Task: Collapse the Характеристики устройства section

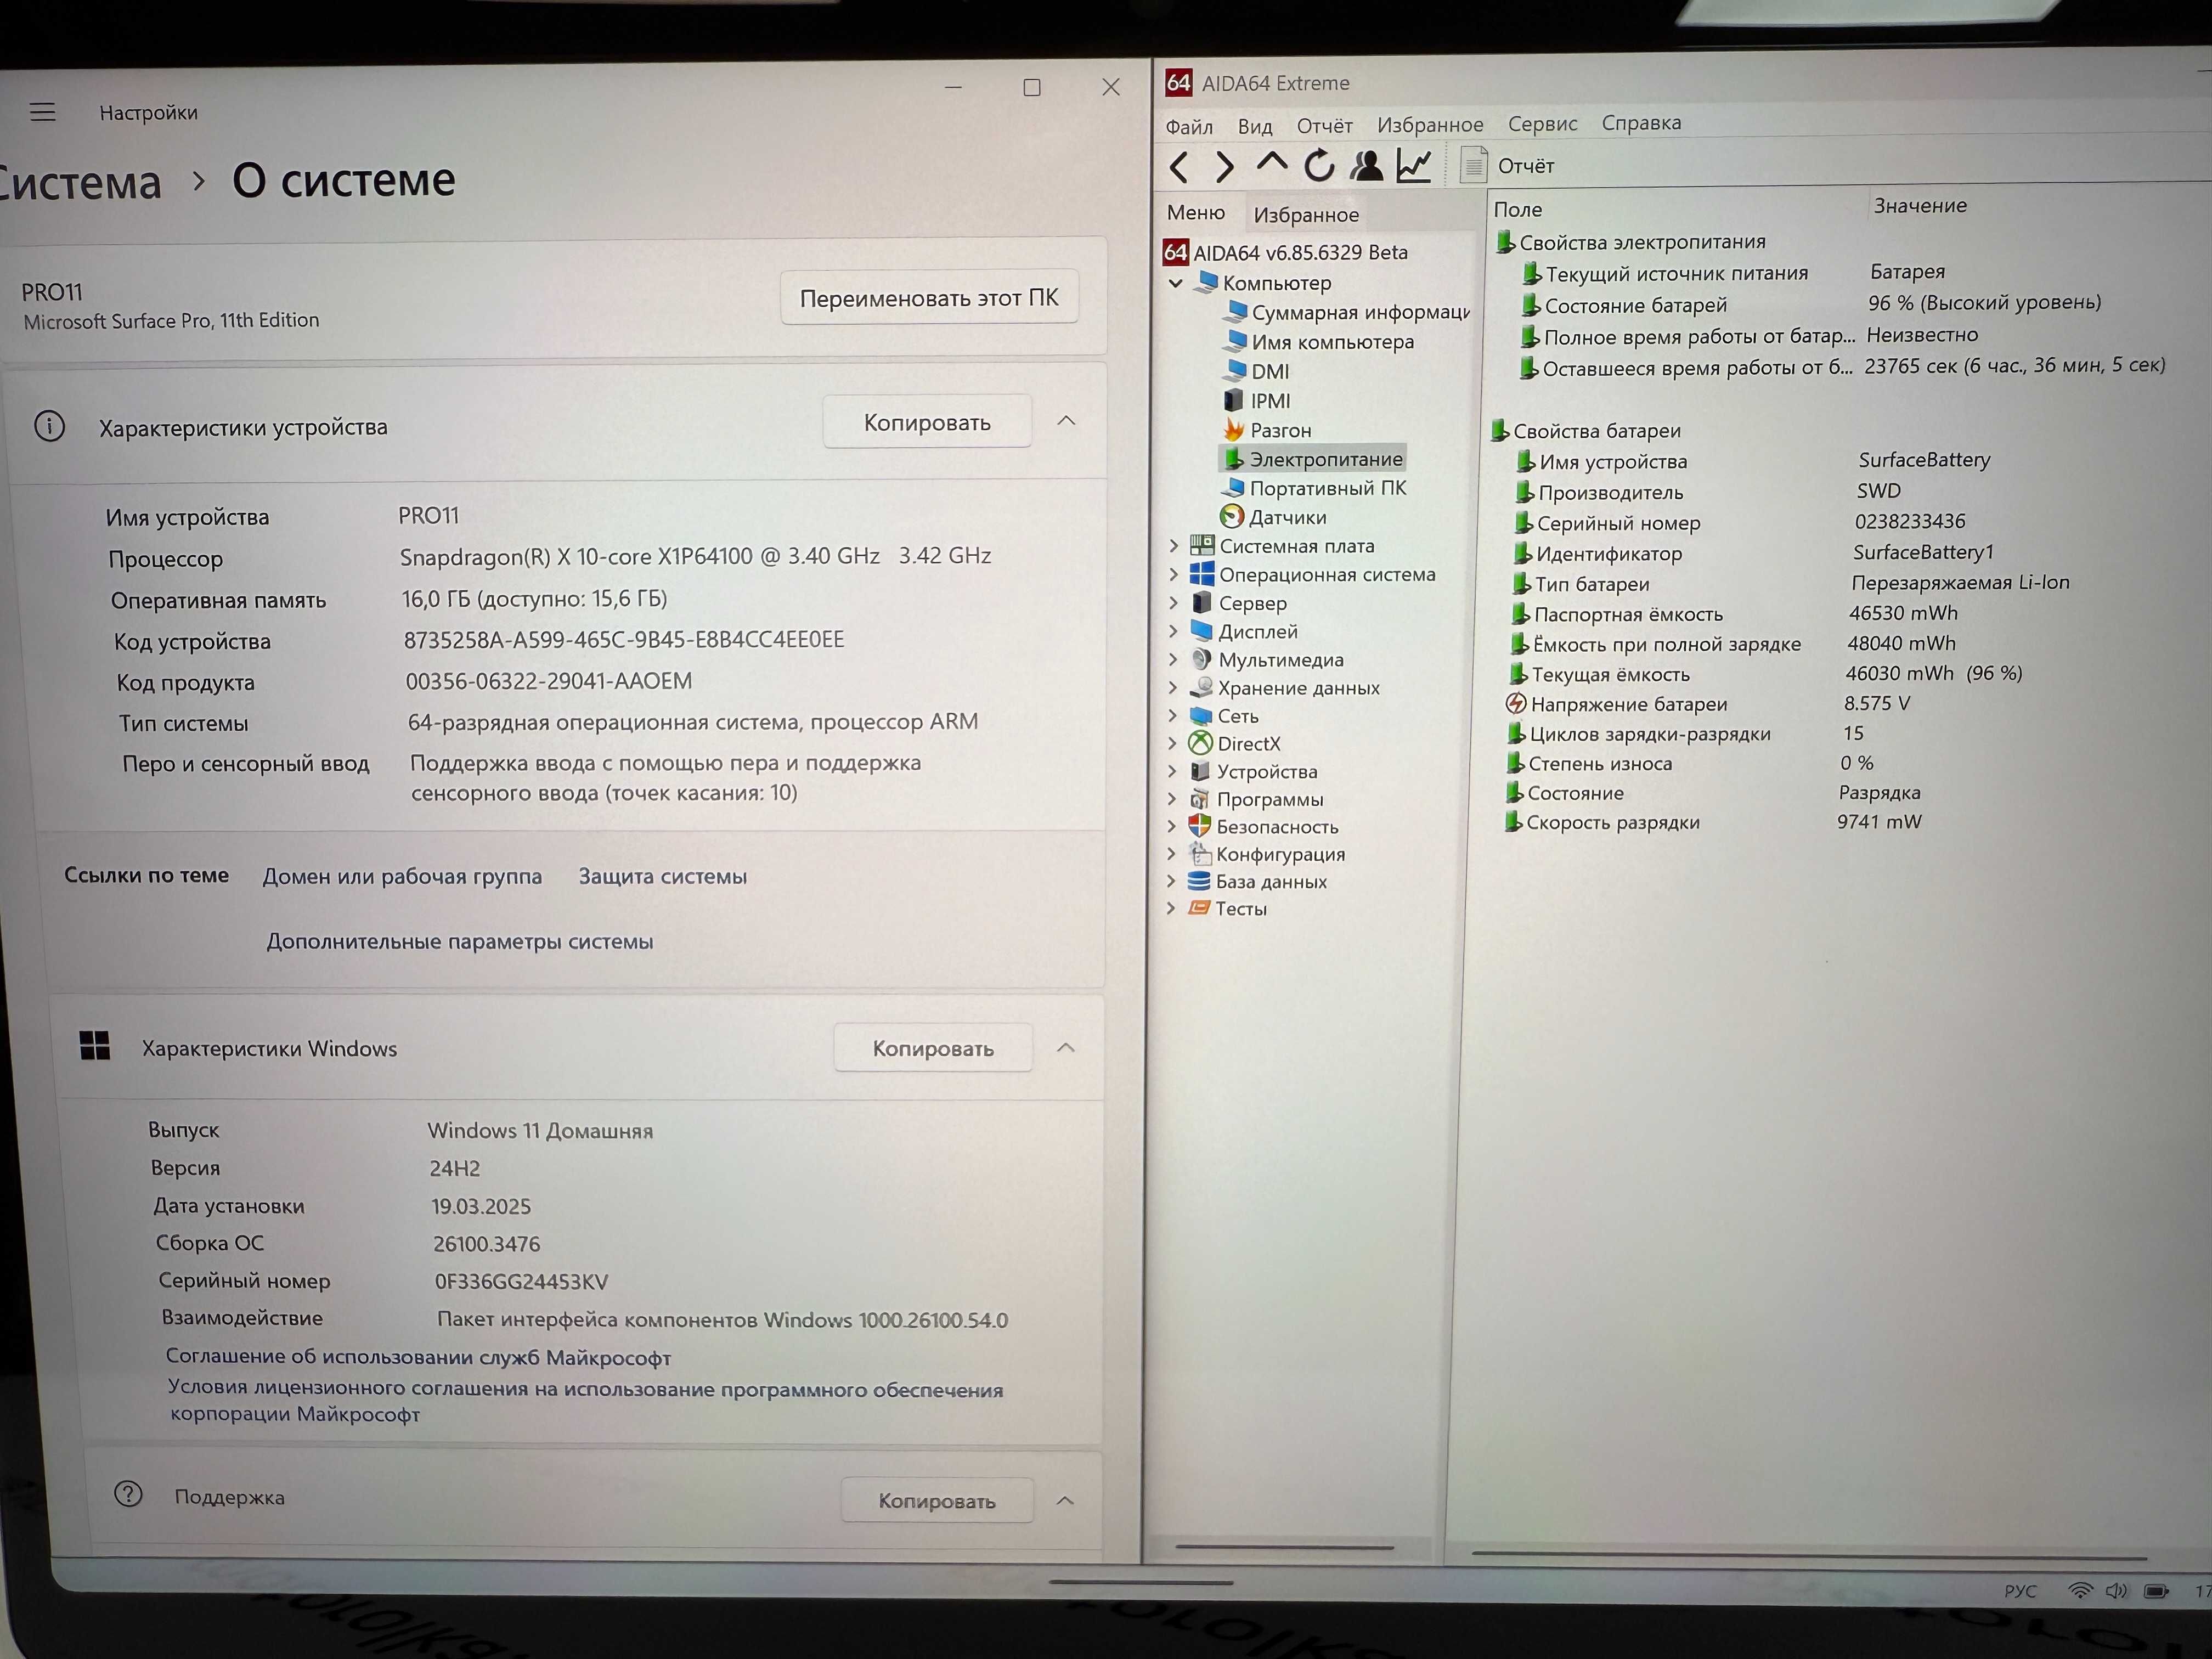Action: pyautogui.click(x=1067, y=421)
